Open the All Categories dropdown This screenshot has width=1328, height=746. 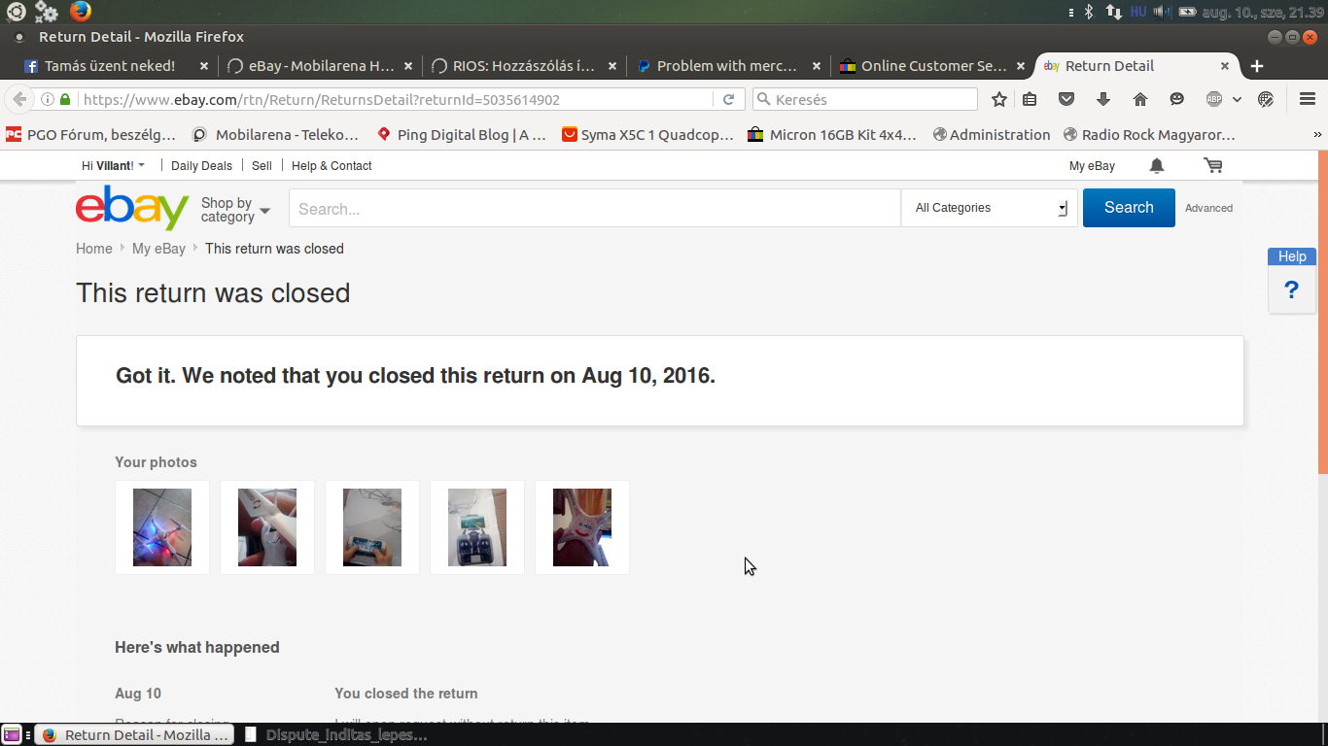click(x=990, y=208)
